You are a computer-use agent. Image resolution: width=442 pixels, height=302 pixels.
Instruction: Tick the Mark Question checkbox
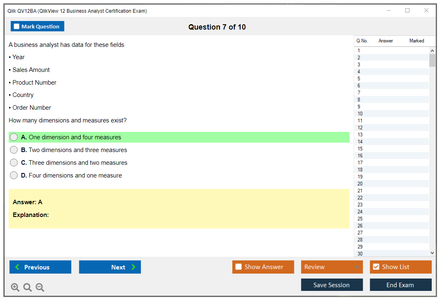click(17, 27)
